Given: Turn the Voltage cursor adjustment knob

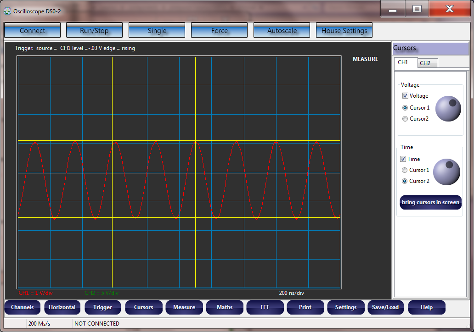Looking at the screenshot, I should click(447, 109).
